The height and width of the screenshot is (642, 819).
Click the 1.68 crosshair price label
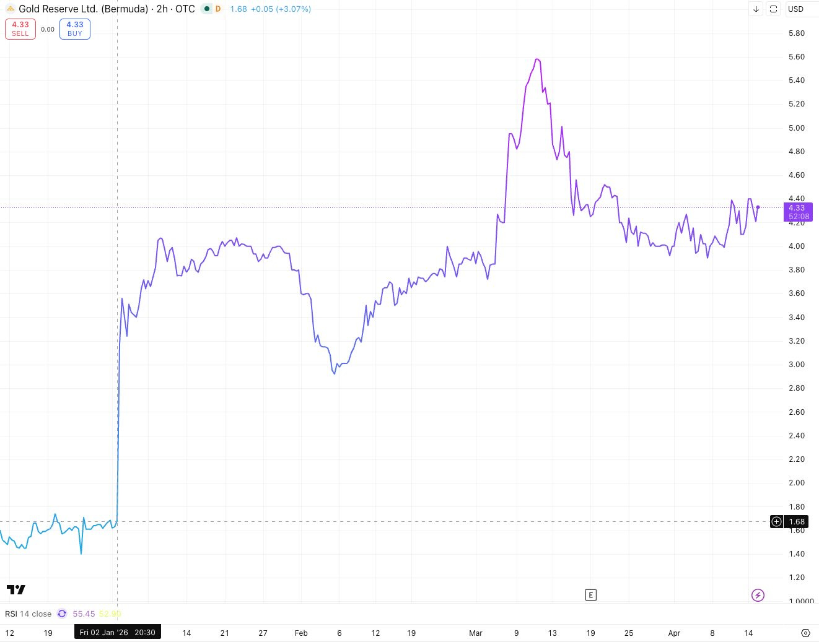[797, 521]
